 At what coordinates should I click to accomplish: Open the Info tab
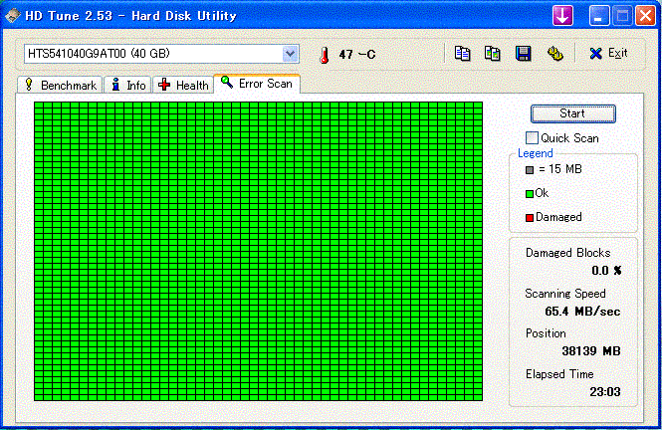[128, 86]
